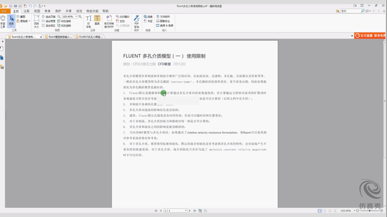
Task: Open the 103.40% zoom dropdown in the ribbon
Action: click(76, 17)
